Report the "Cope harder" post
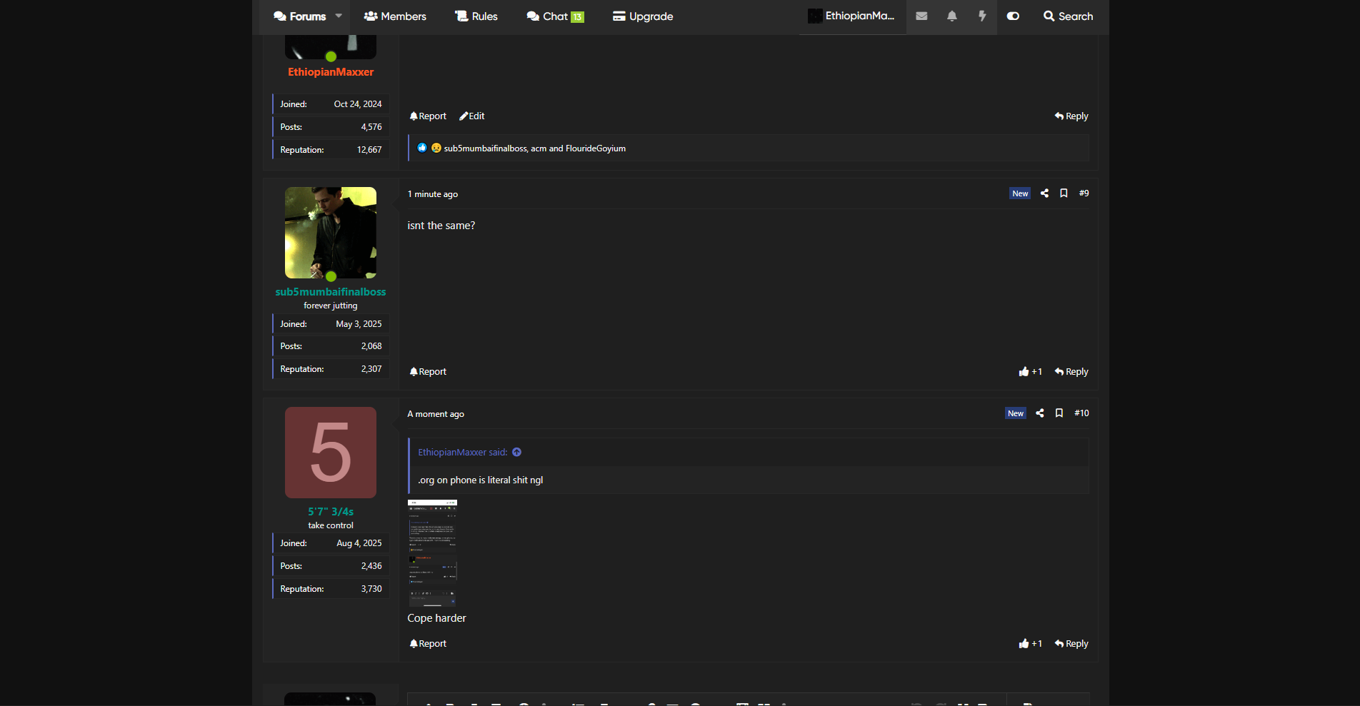Screen dimensions: 1360x706 (428, 644)
